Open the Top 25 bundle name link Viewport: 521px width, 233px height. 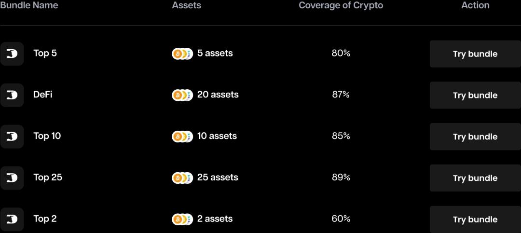48,178
